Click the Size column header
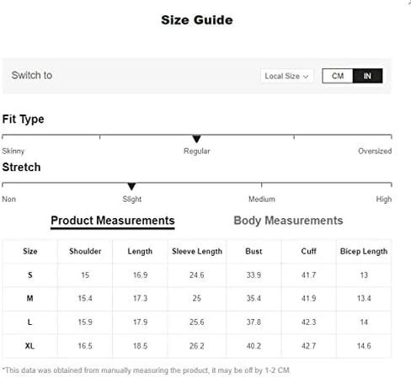The height and width of the screenshot is (378, 411). coord(30,251)
